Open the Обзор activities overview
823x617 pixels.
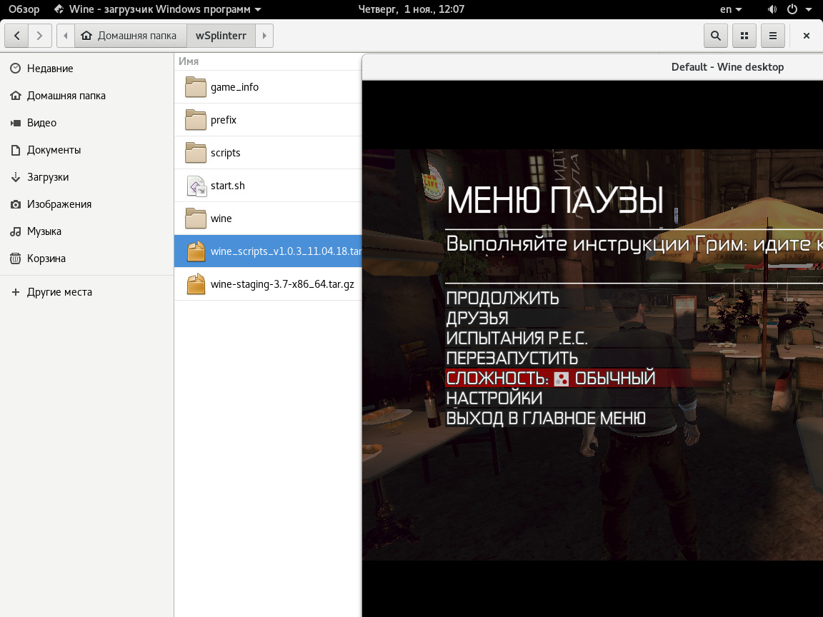point(24,9)
